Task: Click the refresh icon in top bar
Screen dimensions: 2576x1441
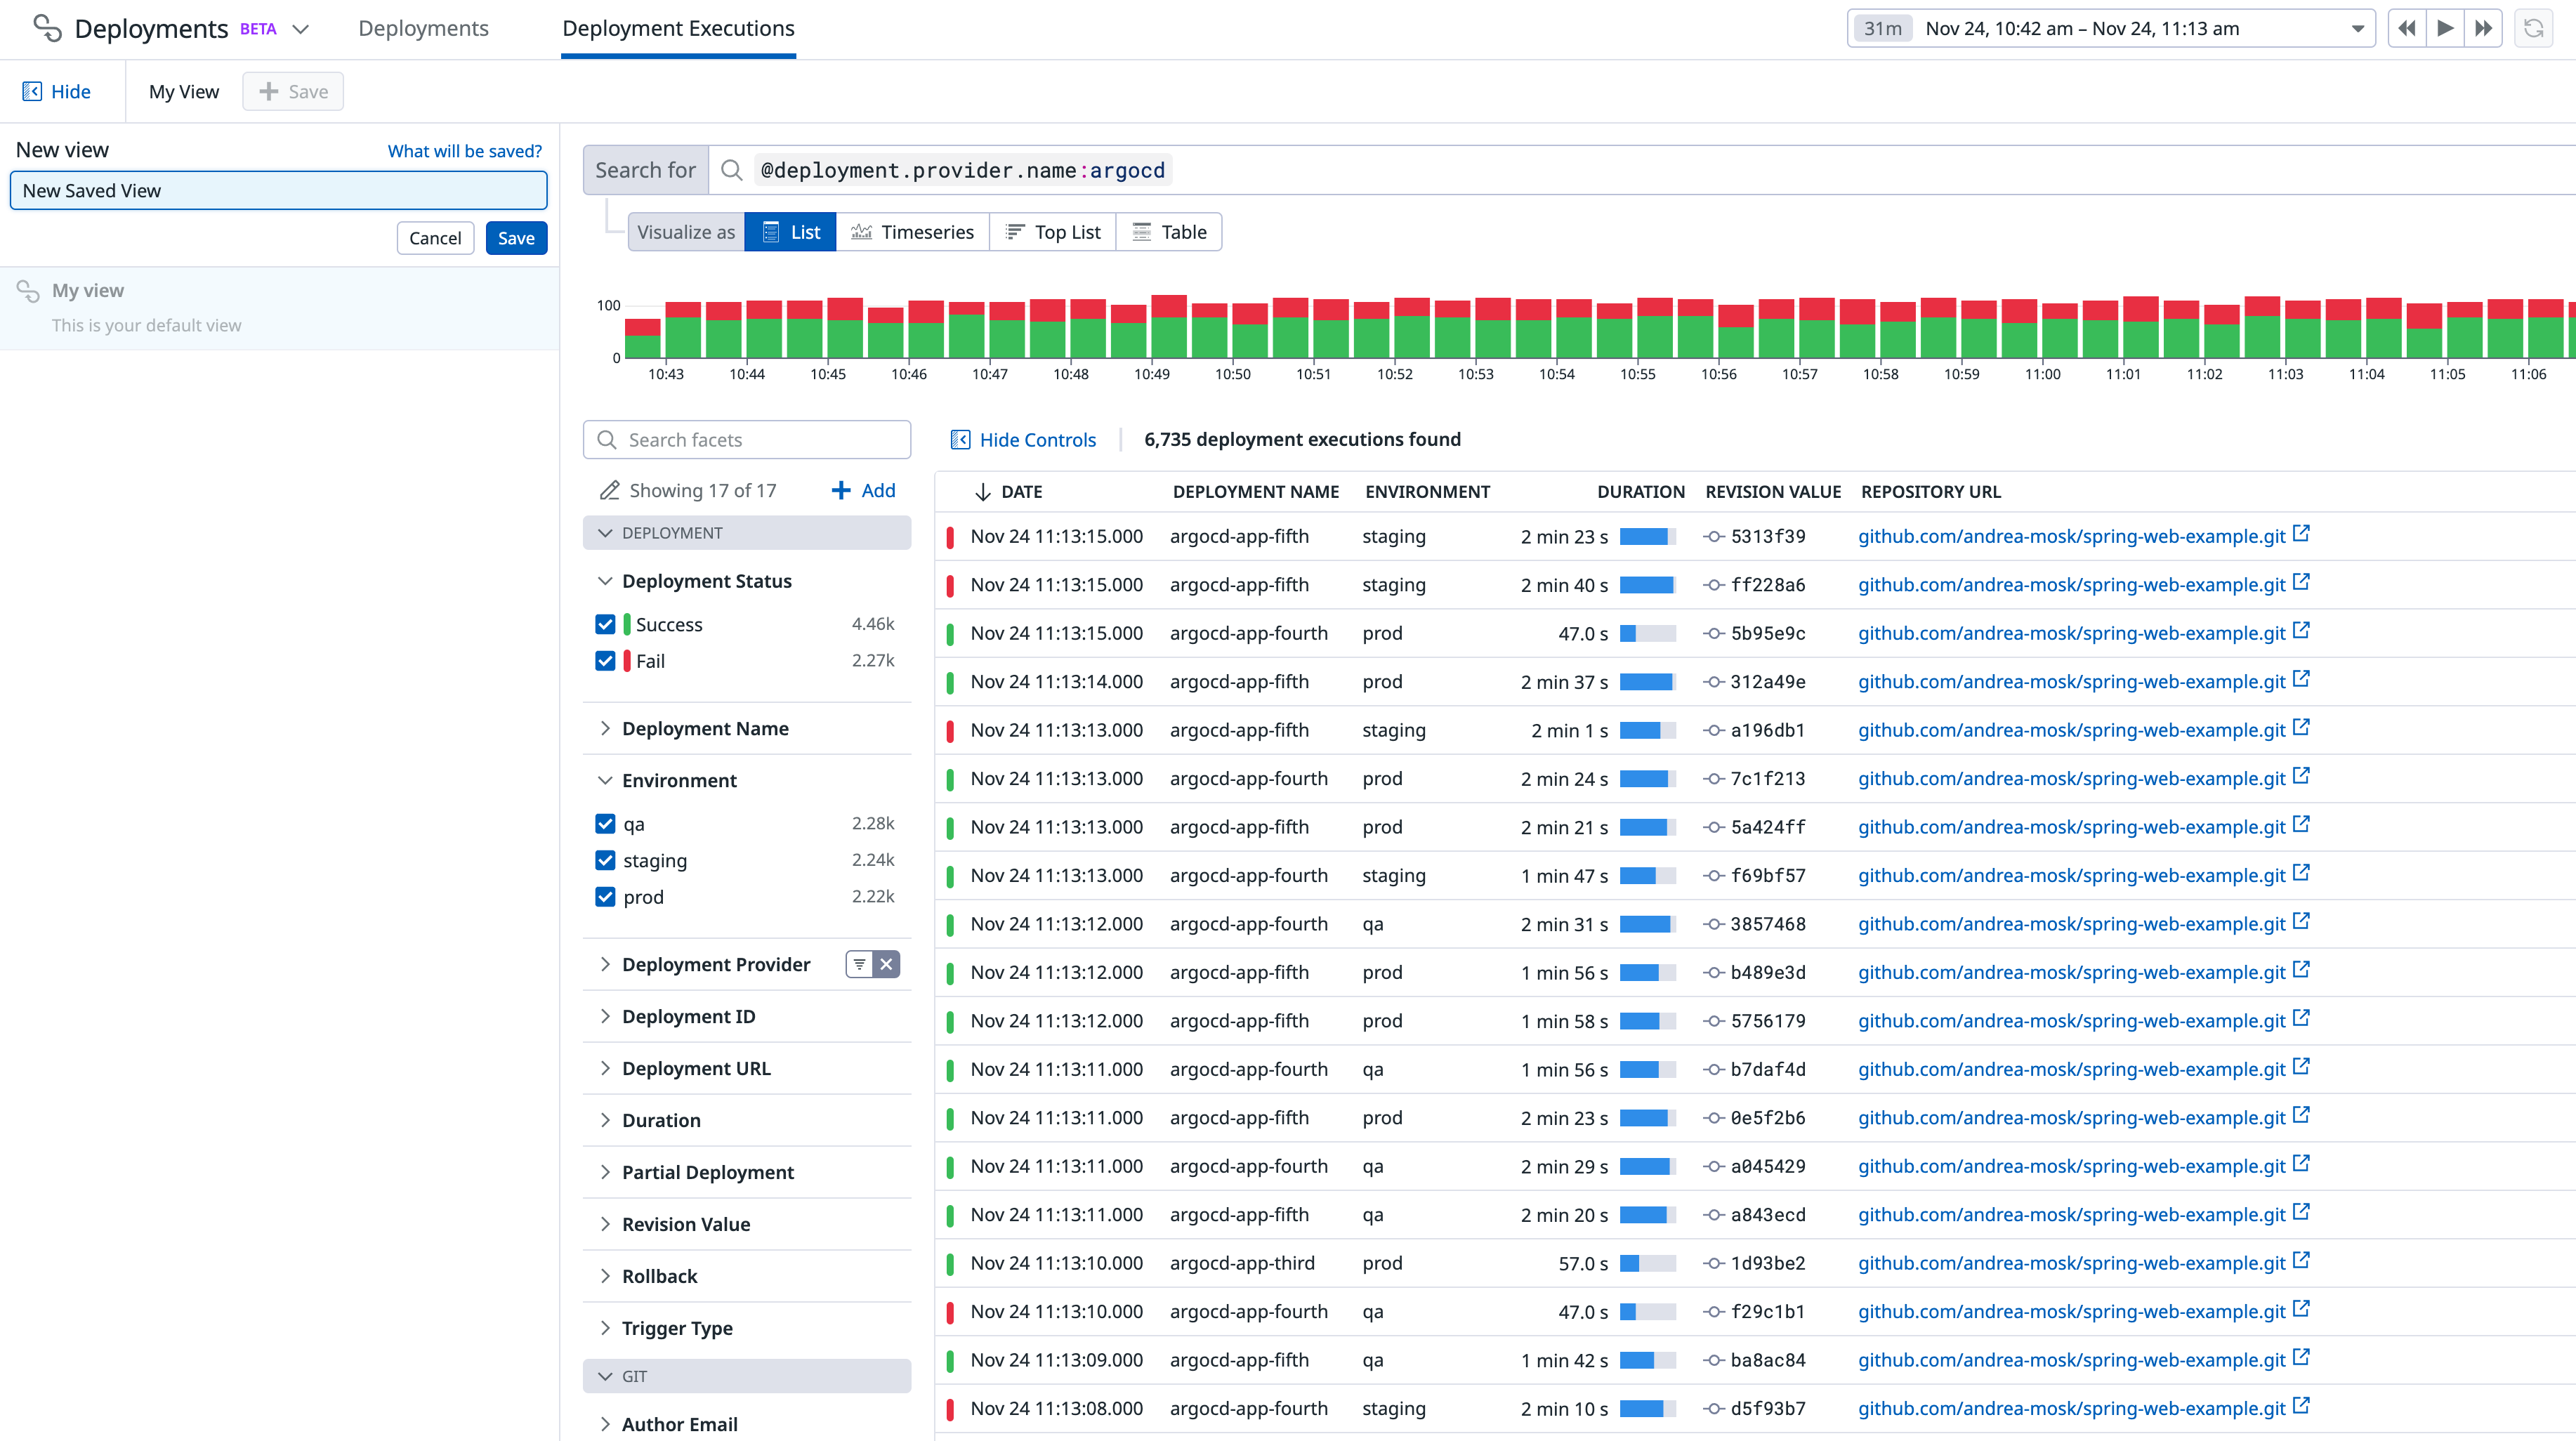Action: [2533, 28]
